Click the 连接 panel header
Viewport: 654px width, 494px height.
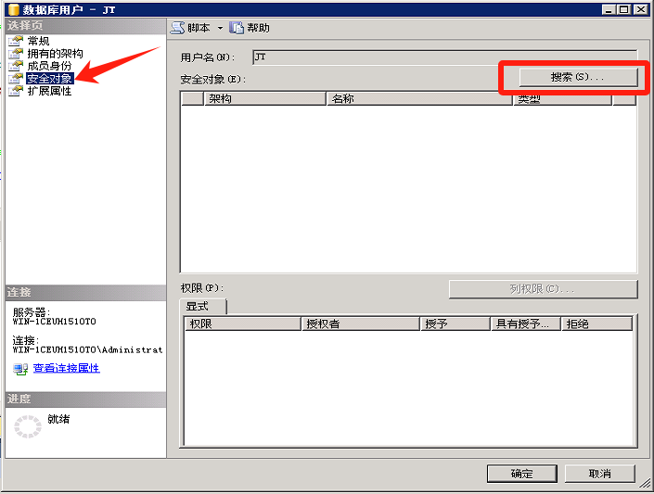(85, 293)
